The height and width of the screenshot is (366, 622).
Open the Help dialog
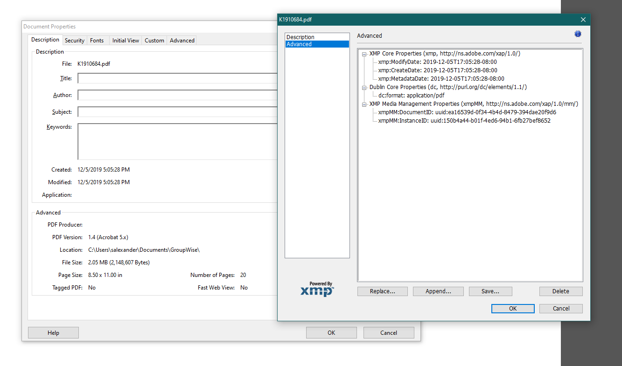(53, 332)
